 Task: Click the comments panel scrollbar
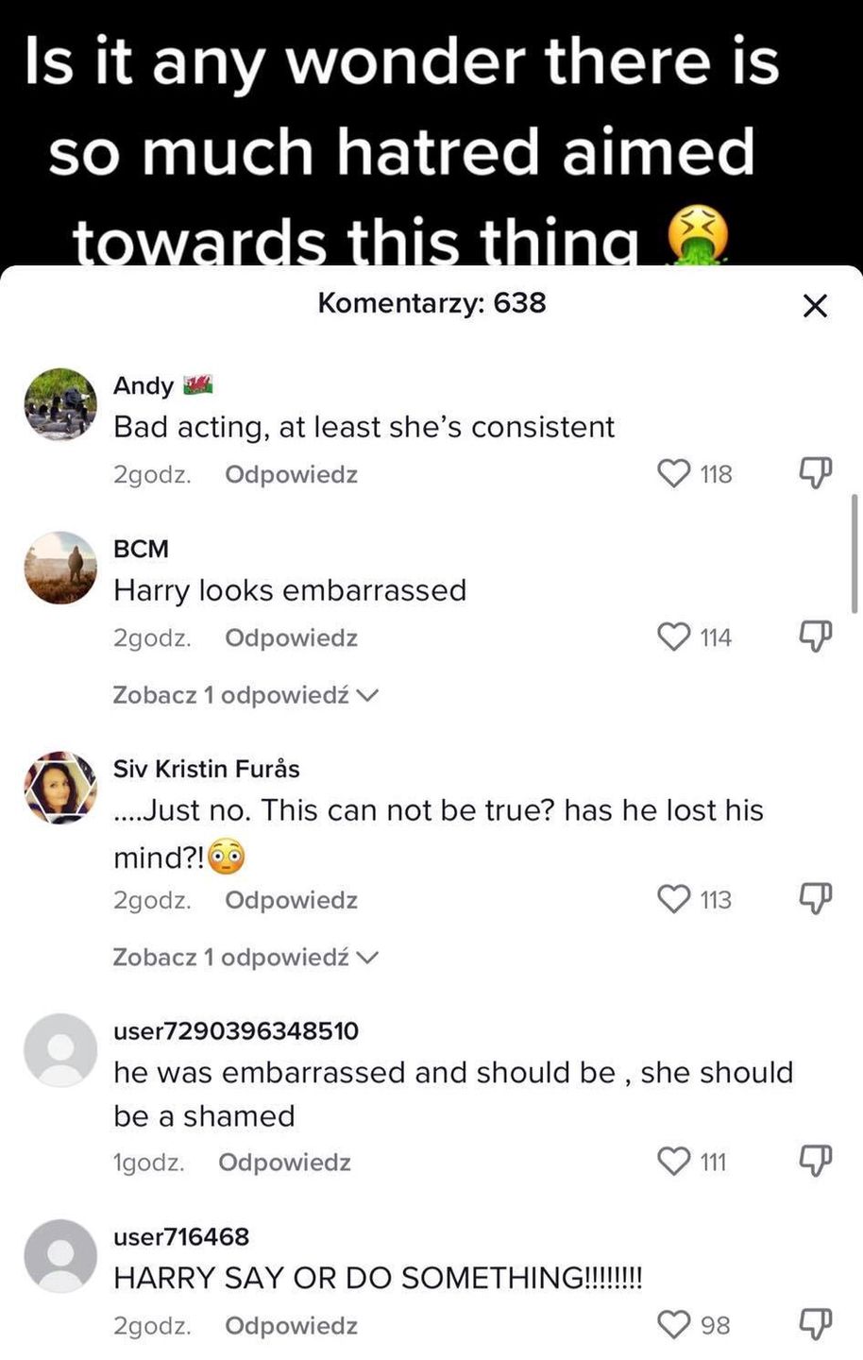855,552
